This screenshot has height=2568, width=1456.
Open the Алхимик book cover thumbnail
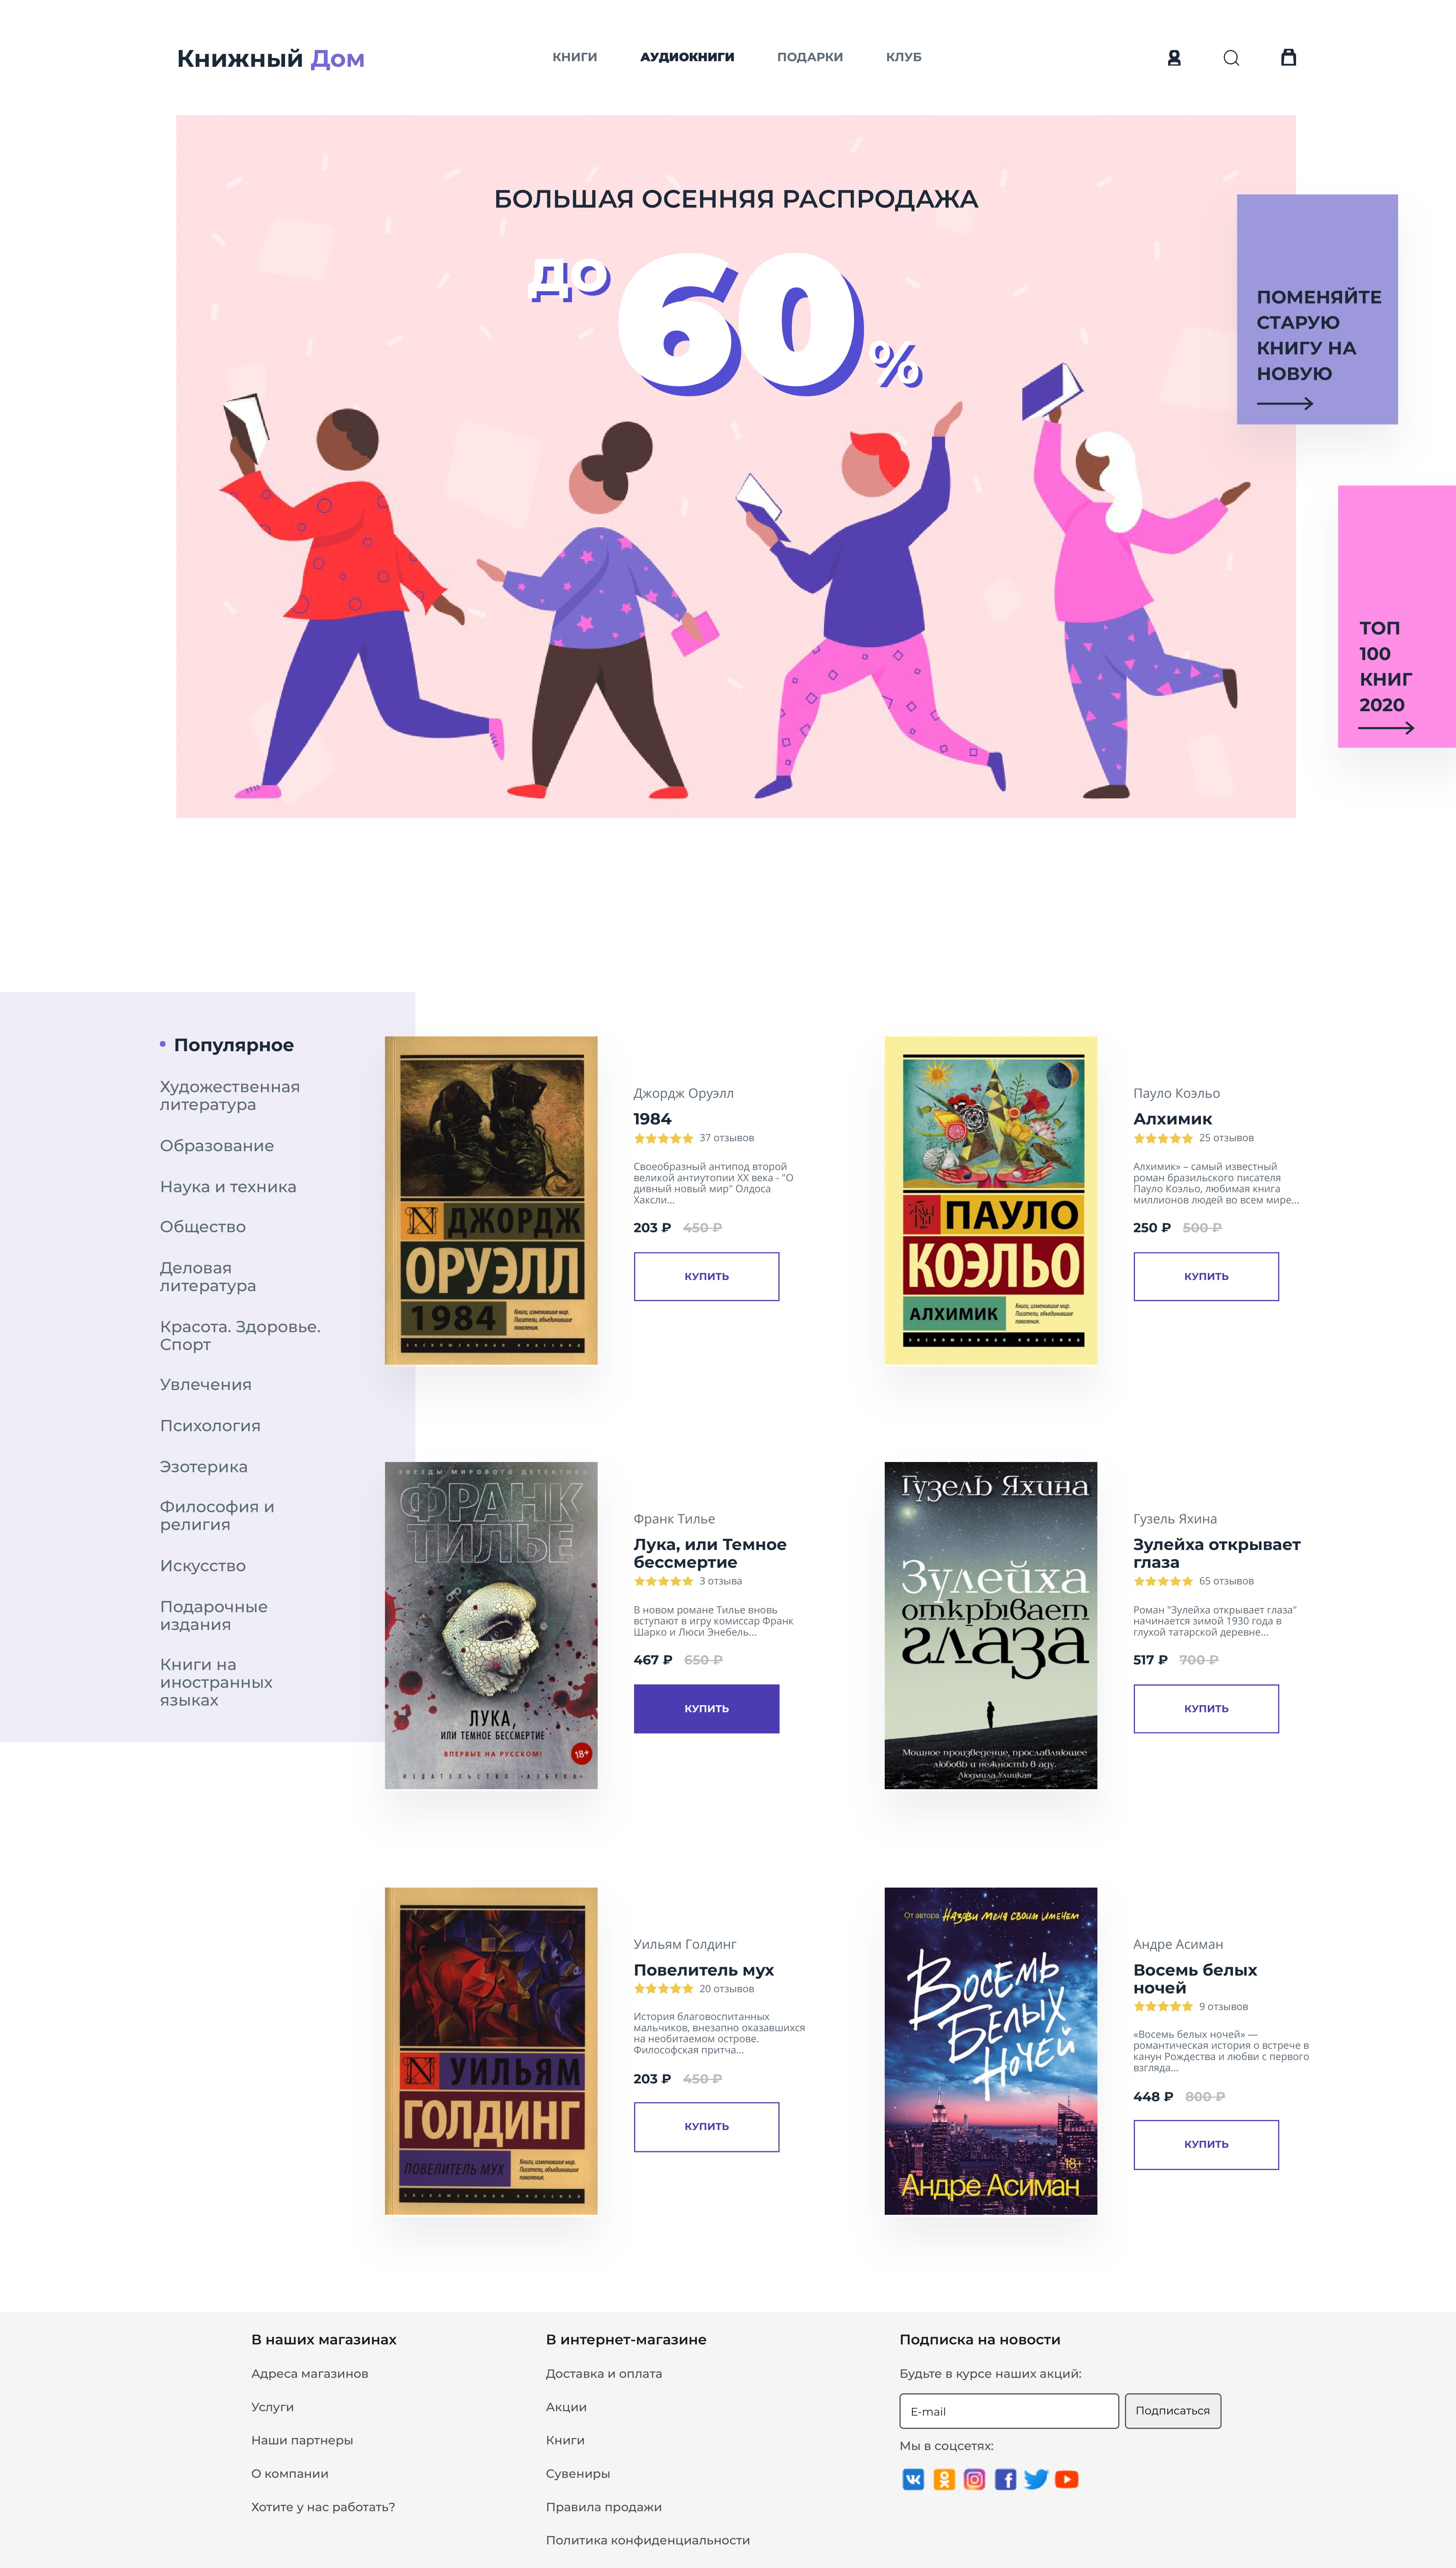[991, 1200]
